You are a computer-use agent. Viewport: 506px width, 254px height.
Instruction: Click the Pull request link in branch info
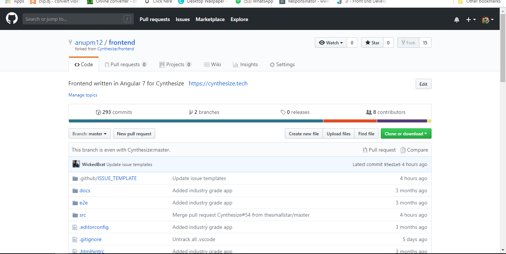[x=379, y=150]
